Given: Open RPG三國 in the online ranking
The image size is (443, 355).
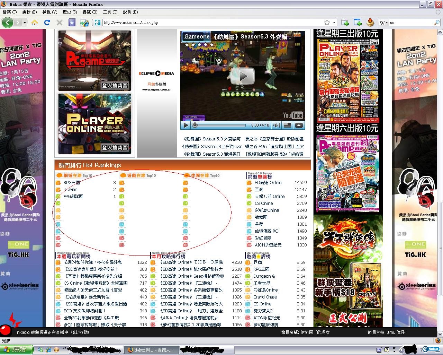Looking at the screenshot, I should point(72,183).
